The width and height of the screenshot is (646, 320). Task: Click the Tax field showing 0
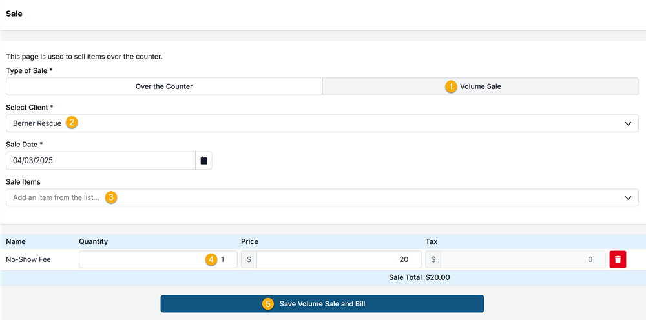pyautogui.click(x=522, y=259)
